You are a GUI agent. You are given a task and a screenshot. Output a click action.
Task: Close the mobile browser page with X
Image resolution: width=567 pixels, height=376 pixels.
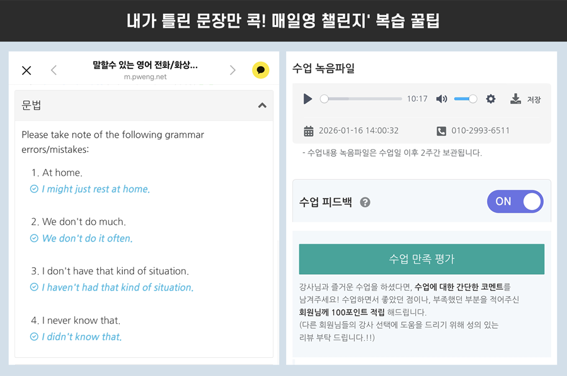coord(26,70)
